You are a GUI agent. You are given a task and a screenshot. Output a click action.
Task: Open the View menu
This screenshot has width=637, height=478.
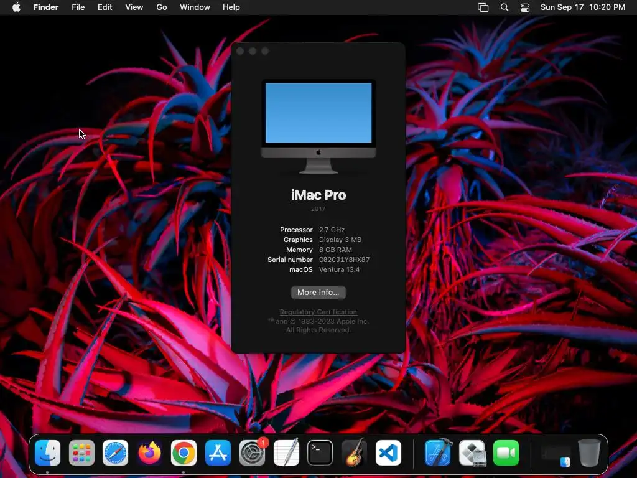(x=134, y=7)
